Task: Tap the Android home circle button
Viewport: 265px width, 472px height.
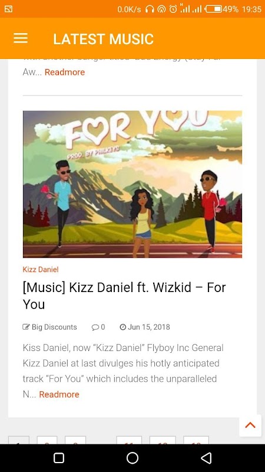Action: [132, 458]
